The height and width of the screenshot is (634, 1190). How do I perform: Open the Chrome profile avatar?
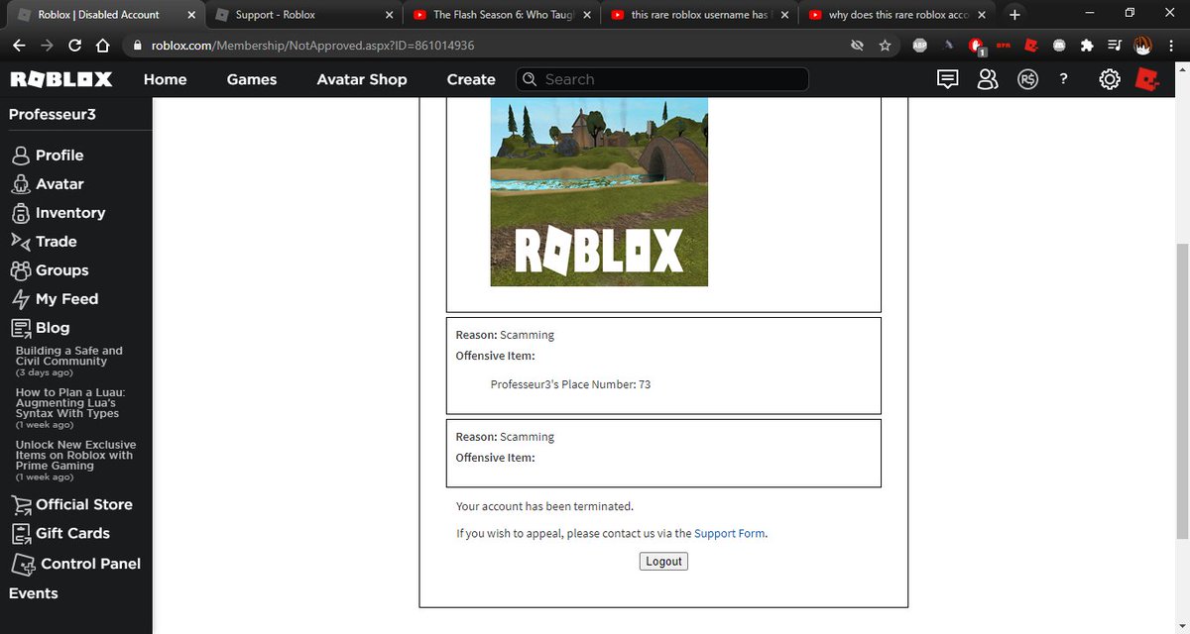(x=1142, y=46)
